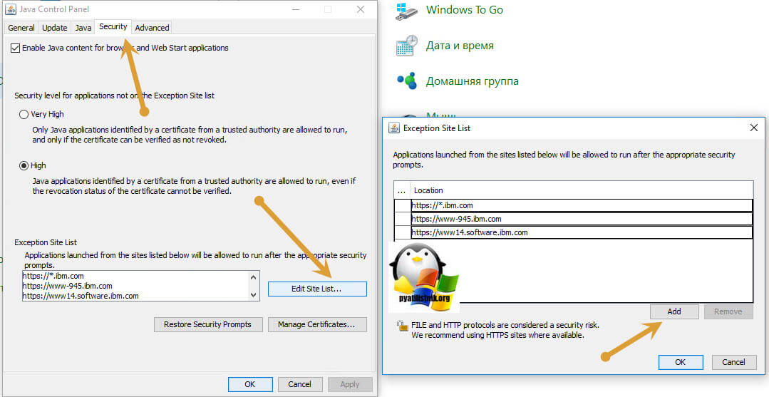
Task: Click Restore Security Prompts
Action: (x=207, y=324)
